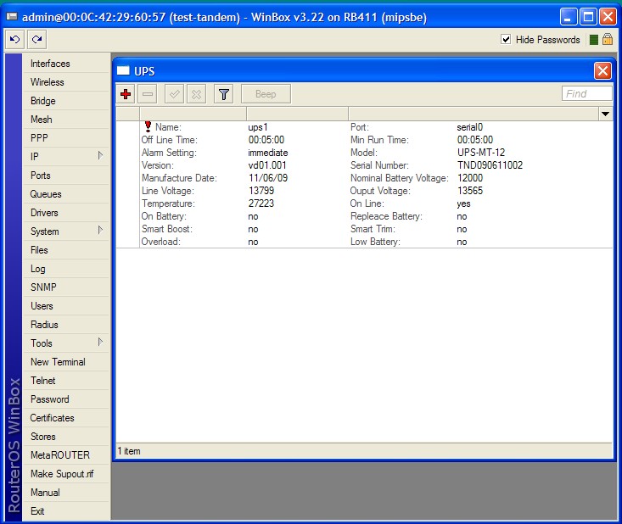The image size is (622, 524).
Task: Open the Bridge menu
Action: [66, 101]
